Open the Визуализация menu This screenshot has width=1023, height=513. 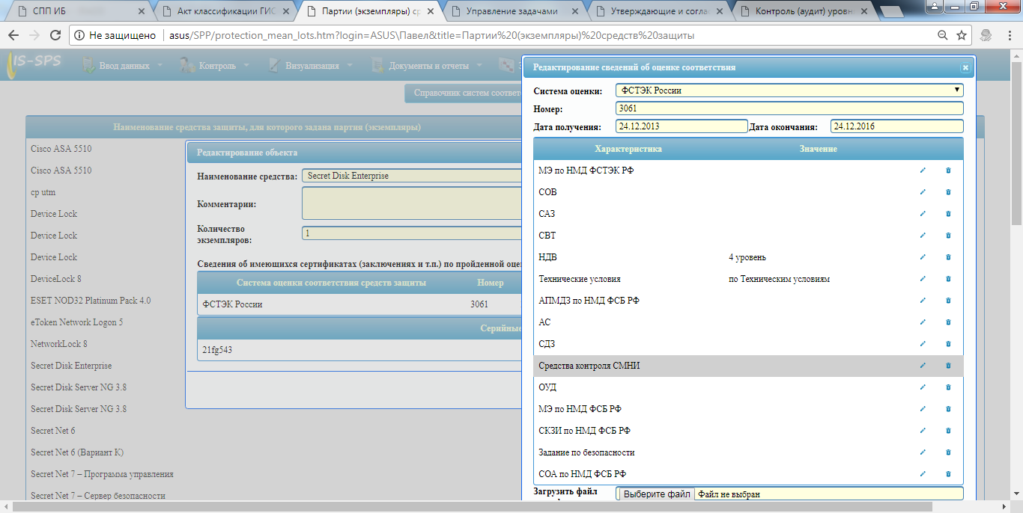click(x=311, y=66)
